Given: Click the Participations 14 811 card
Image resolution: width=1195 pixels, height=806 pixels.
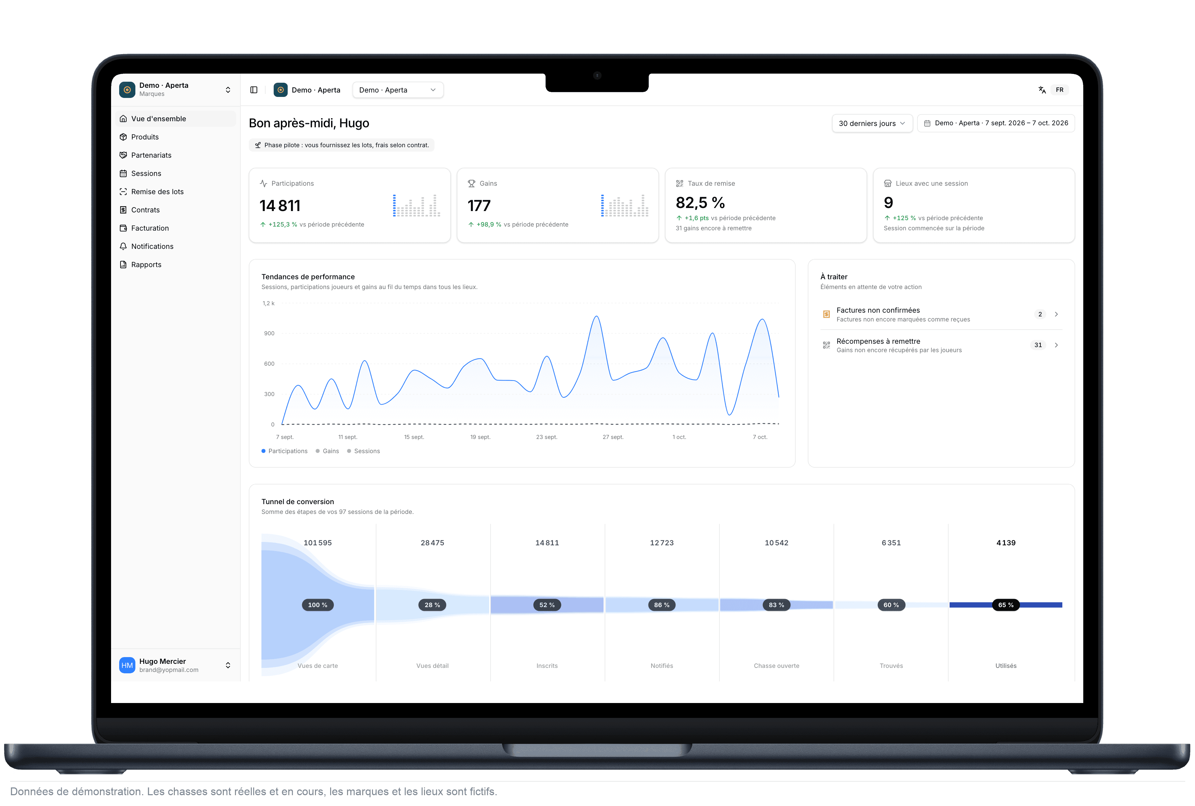Looking at the screenshot, I should (x=349, y=205).
